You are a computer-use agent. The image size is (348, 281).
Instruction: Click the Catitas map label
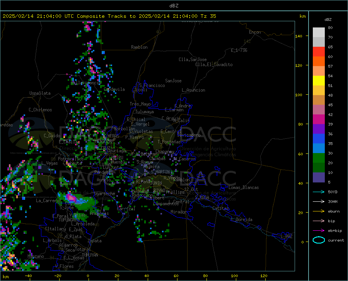click(x=220, y=208)
